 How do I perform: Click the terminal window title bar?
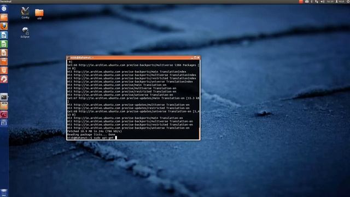(133, 57)
